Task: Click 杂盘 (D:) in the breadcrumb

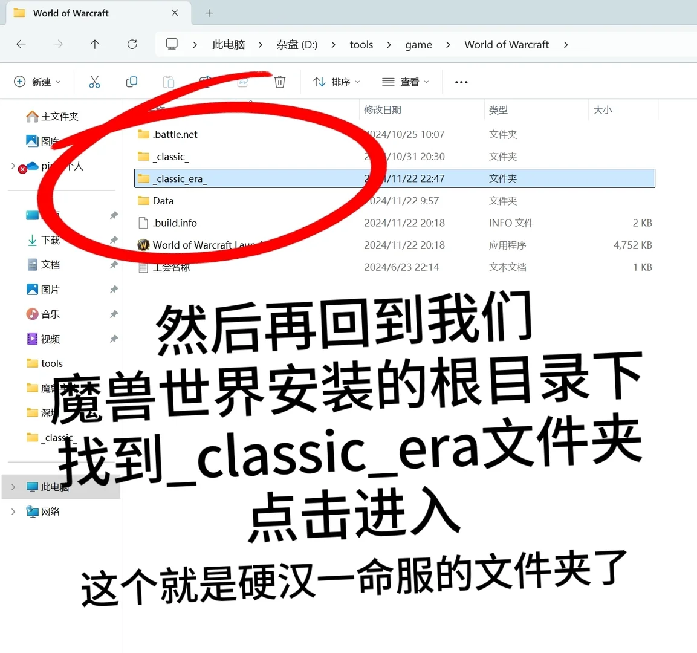Action: coord(297,45)
